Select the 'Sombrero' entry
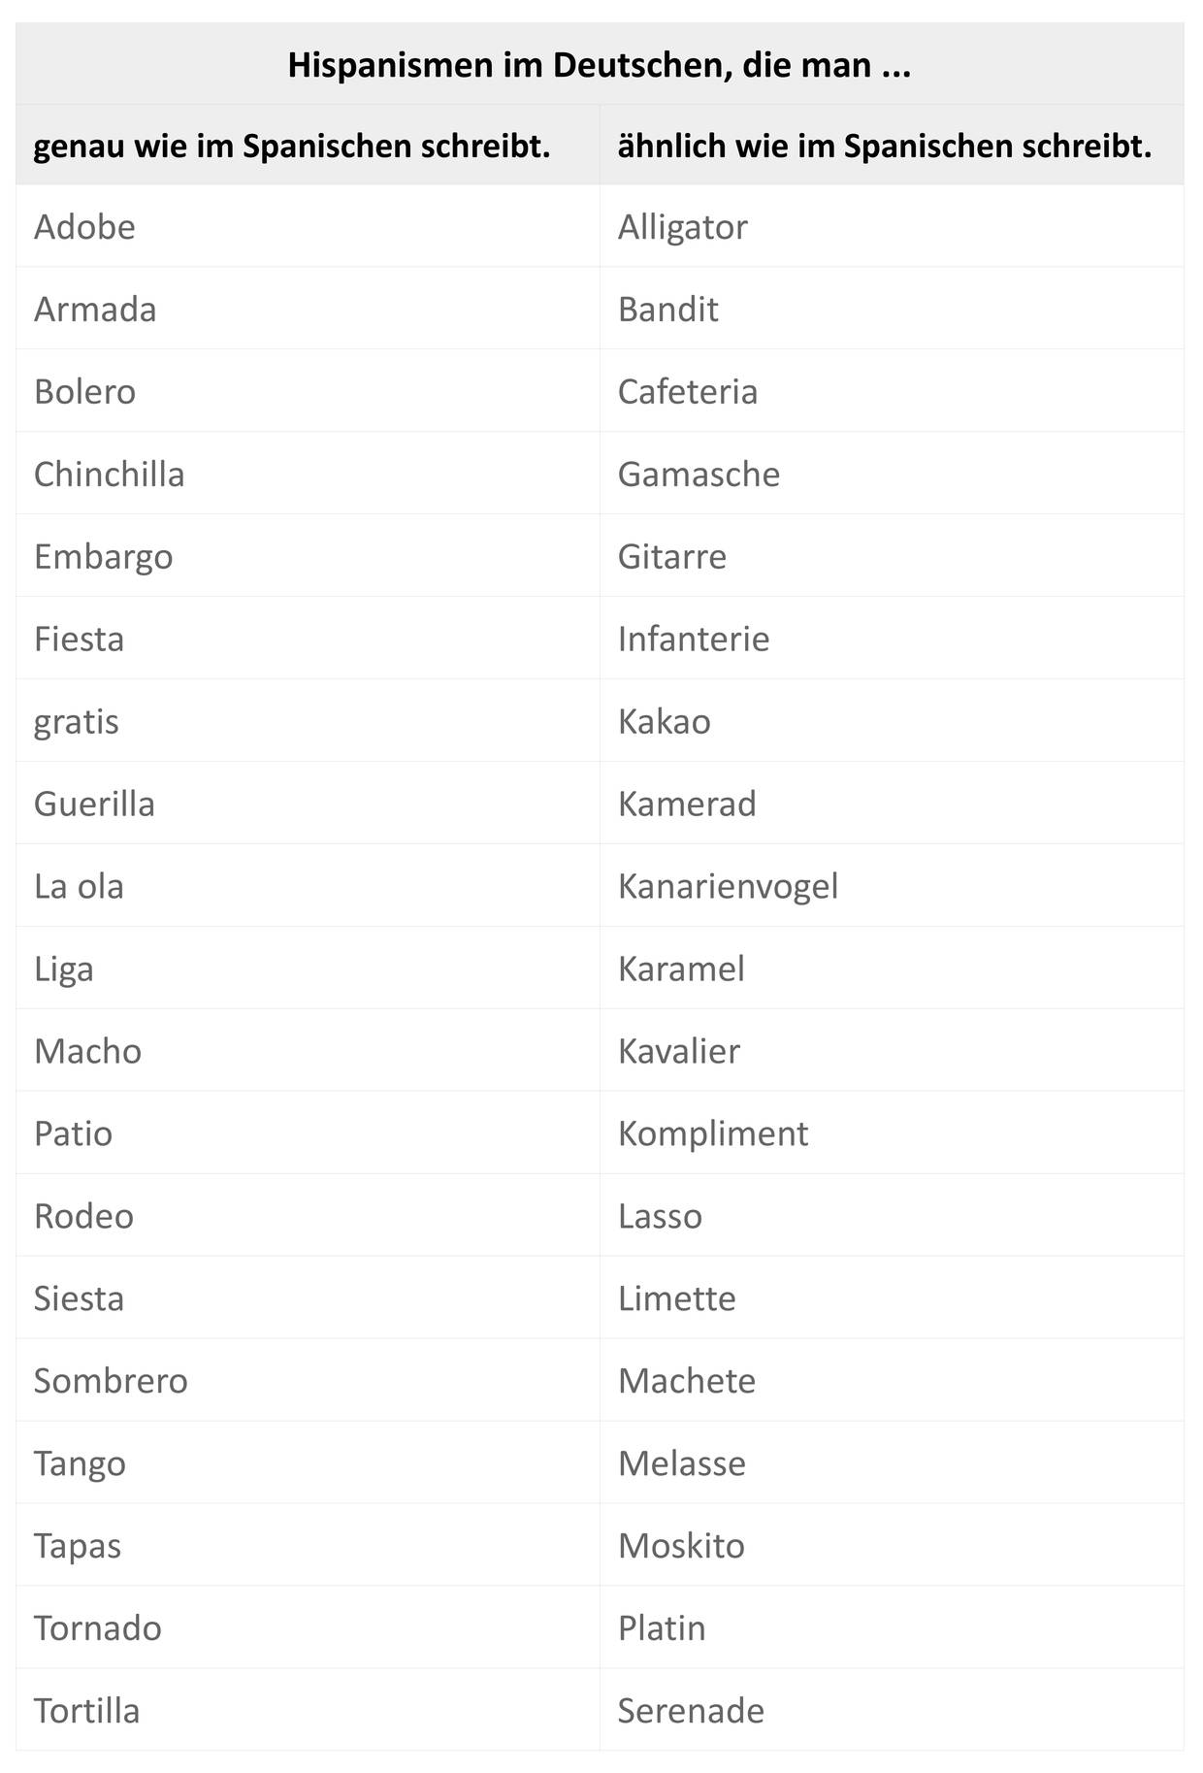This screenshot has width=1203, height=1773. 111,1381
